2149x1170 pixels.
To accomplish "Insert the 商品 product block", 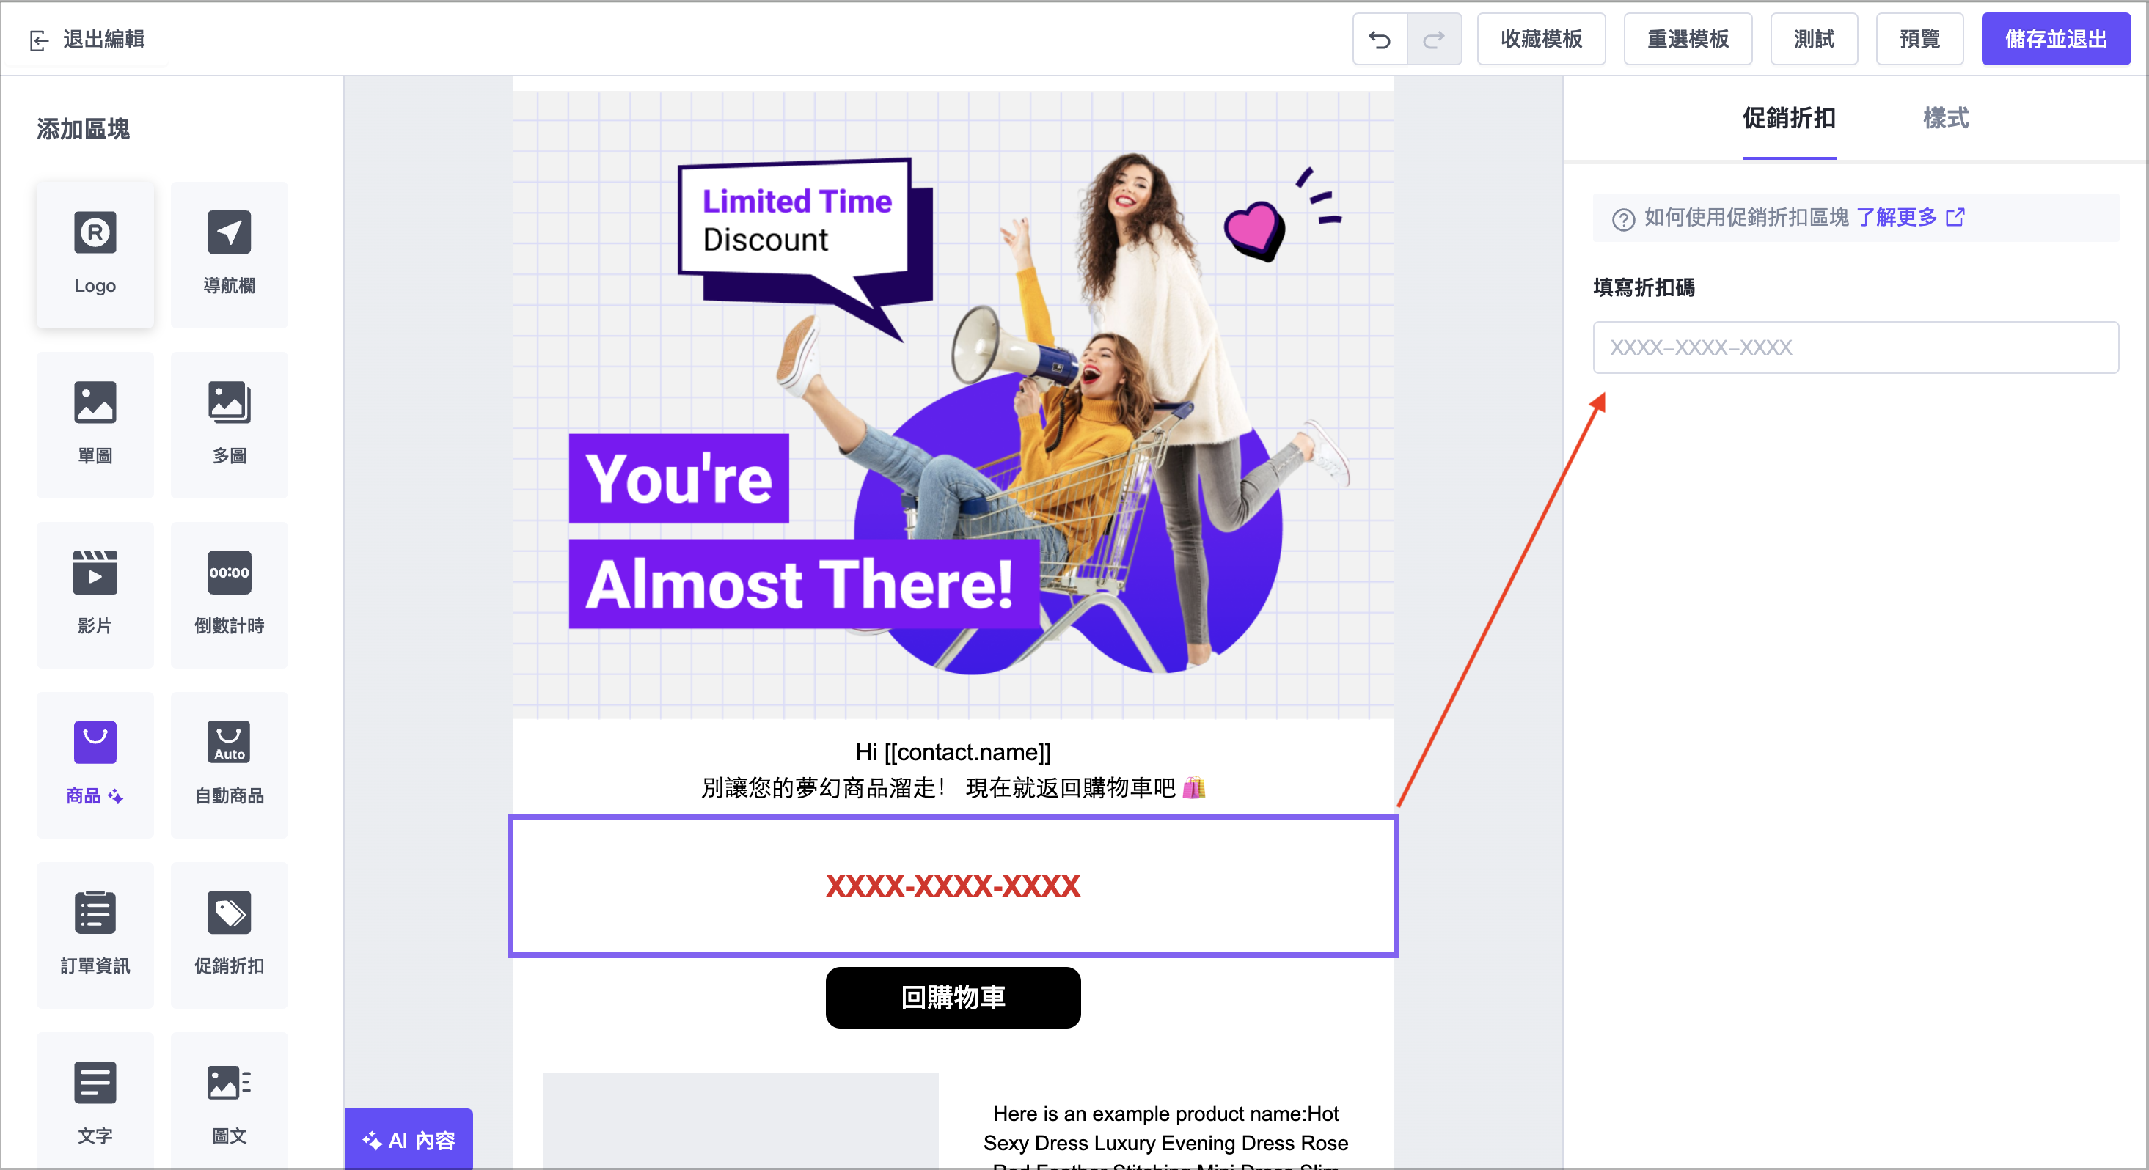I will point(95,765).
